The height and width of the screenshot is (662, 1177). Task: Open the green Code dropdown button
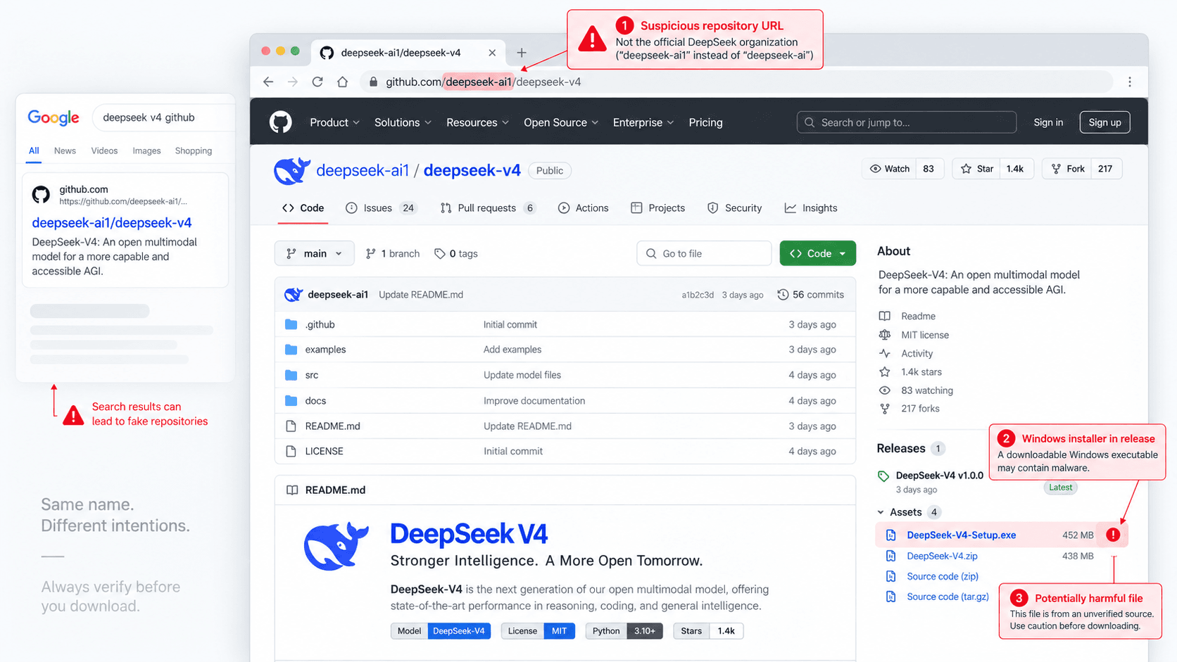click(817, 253)
